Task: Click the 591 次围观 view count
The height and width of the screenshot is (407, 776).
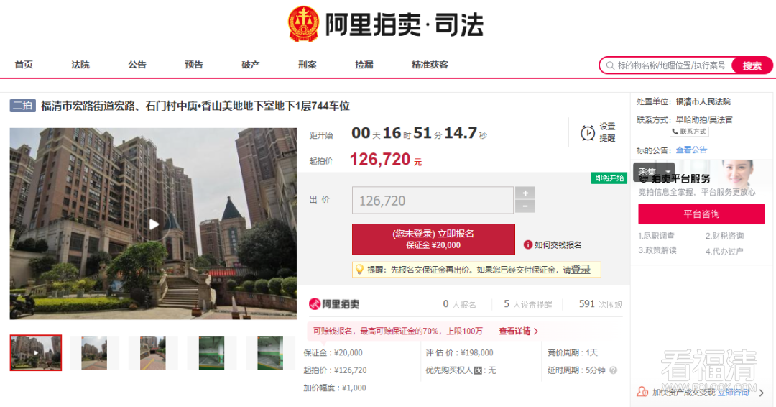Action: (x=600, y=304)
